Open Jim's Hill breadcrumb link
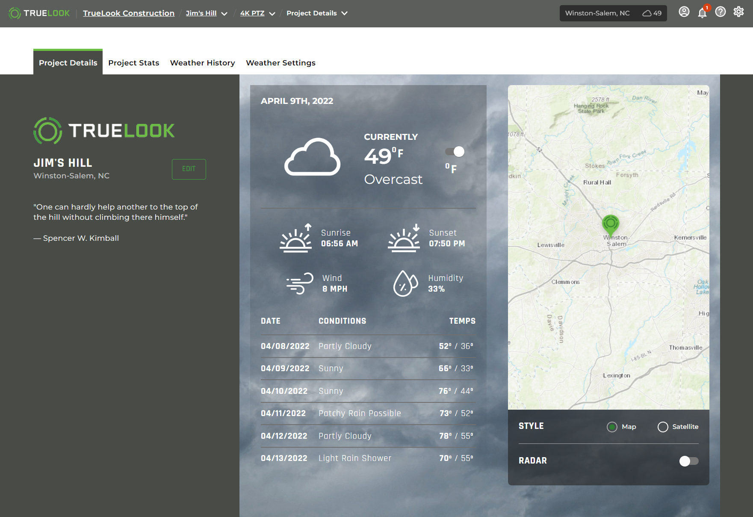Viewport: 753px width, 517px height. (201, 13)
